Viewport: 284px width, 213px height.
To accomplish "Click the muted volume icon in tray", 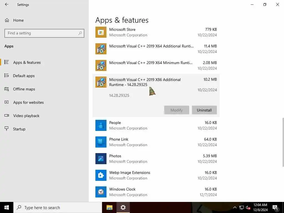I will (248, 207).
